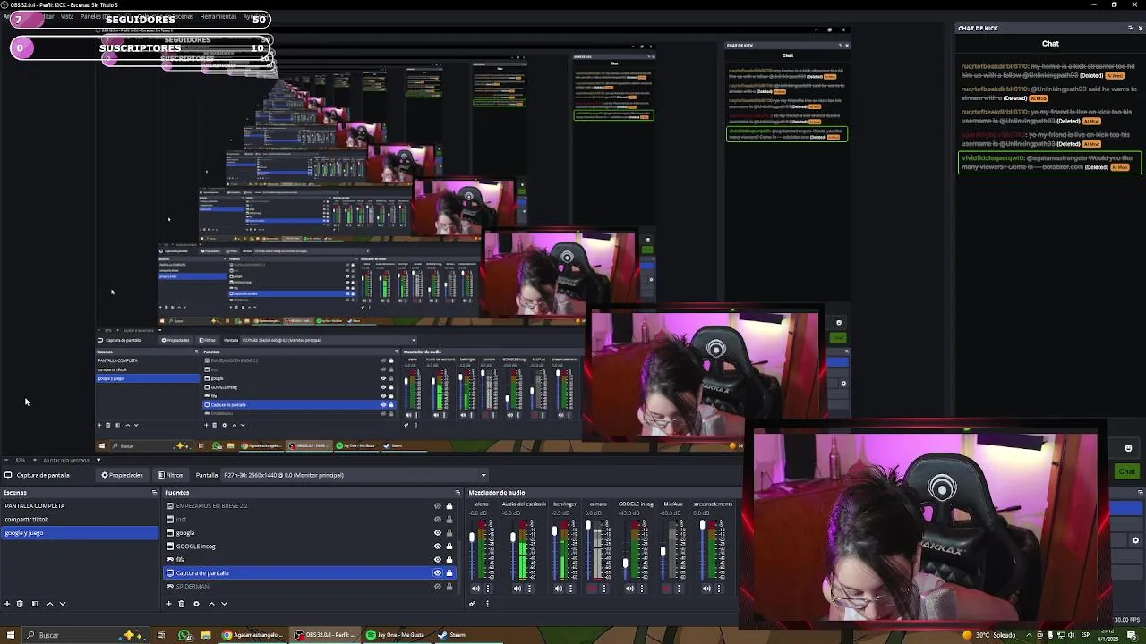Show the EMPEZAMOS EN BREVE 2.2 source
1146x644 pixels.
(x=438, y=506)
